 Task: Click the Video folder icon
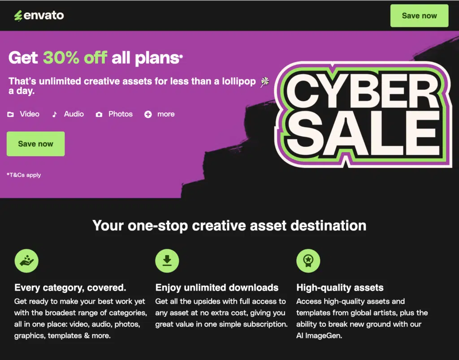pos(11,115)
